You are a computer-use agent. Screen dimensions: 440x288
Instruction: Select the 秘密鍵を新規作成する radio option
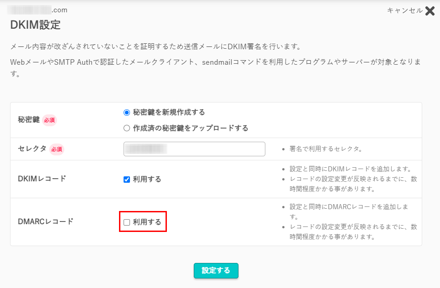[x=127, y=112]
